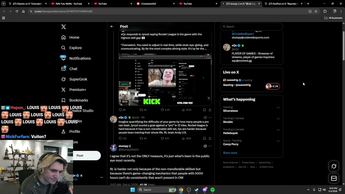The width and height of the screenshot is (345, 194).
Task: Open floating Grok button
Action: click(334, 166)
